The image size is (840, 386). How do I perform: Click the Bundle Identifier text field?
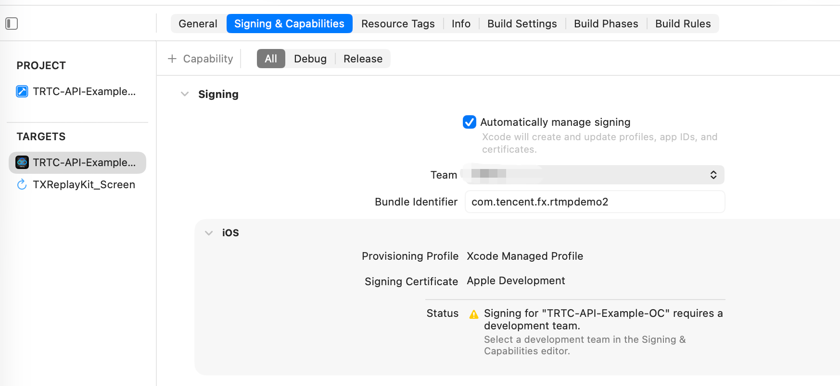click(x=595, y=202)
